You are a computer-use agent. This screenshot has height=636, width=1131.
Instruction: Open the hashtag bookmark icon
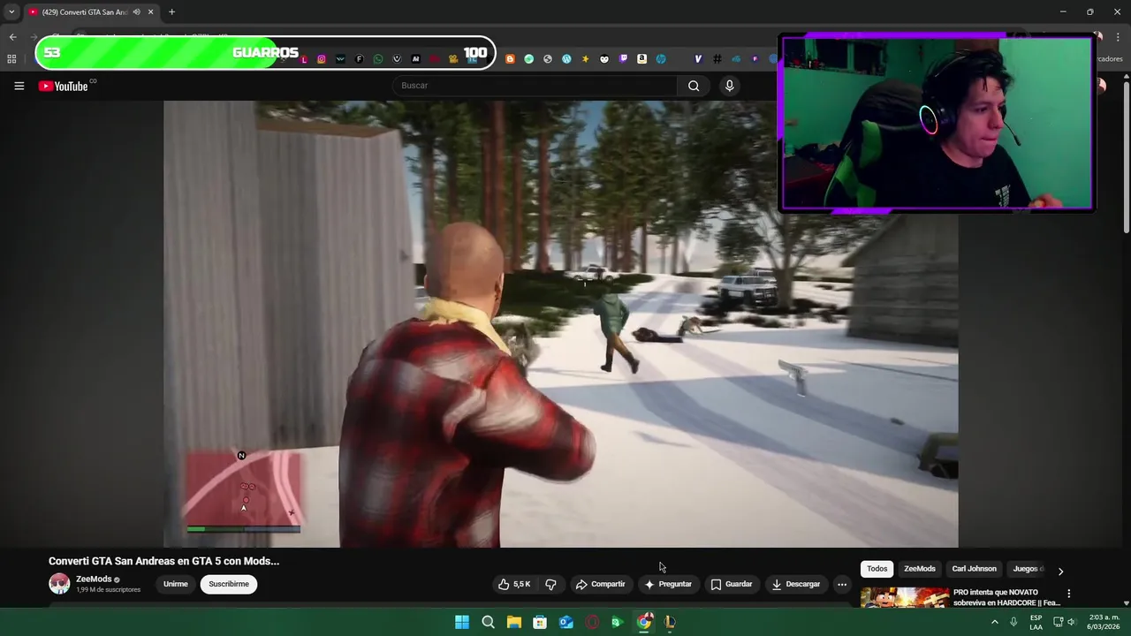tap(717, 59)
